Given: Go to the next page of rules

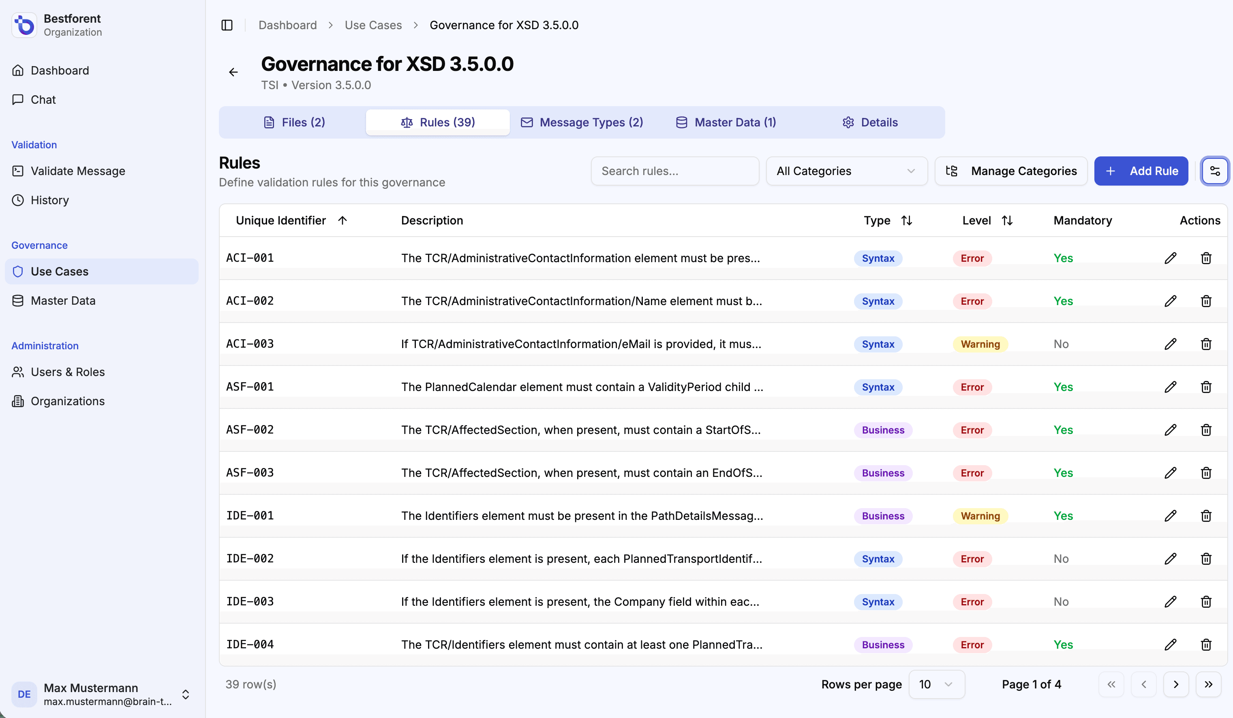Looking at the screenshot, I should pos(1176,684).
